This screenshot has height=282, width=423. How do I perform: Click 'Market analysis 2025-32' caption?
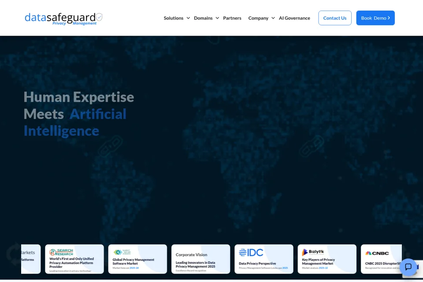coord(315,268)
